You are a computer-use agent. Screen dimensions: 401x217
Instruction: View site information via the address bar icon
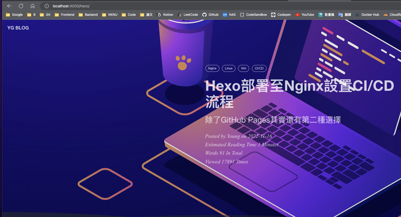(x=47, y=6)
